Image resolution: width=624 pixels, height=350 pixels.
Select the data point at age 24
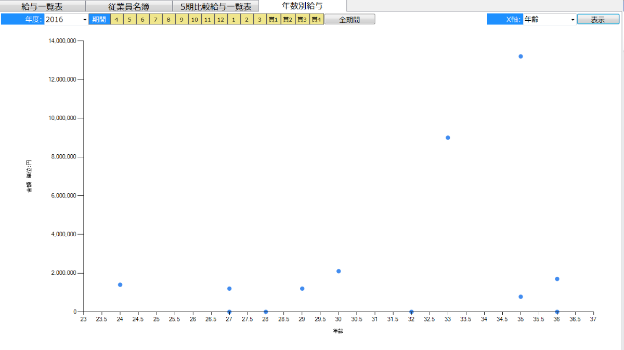click(120, 285)
